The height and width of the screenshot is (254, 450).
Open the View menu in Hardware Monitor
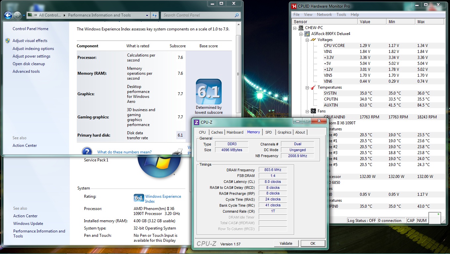pyautogui.click(x=308, y=15)
